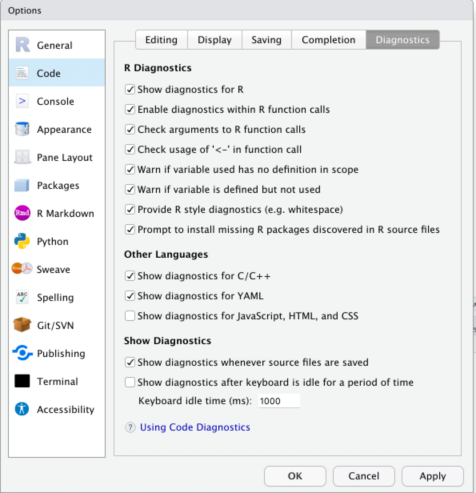
Task: Enable diagnostics for JavaScript, HTML, and CSS
Action: point(130,316)
